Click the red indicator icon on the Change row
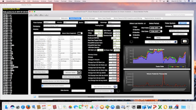Viewport: 196px width, 110px height. point(118,57)
